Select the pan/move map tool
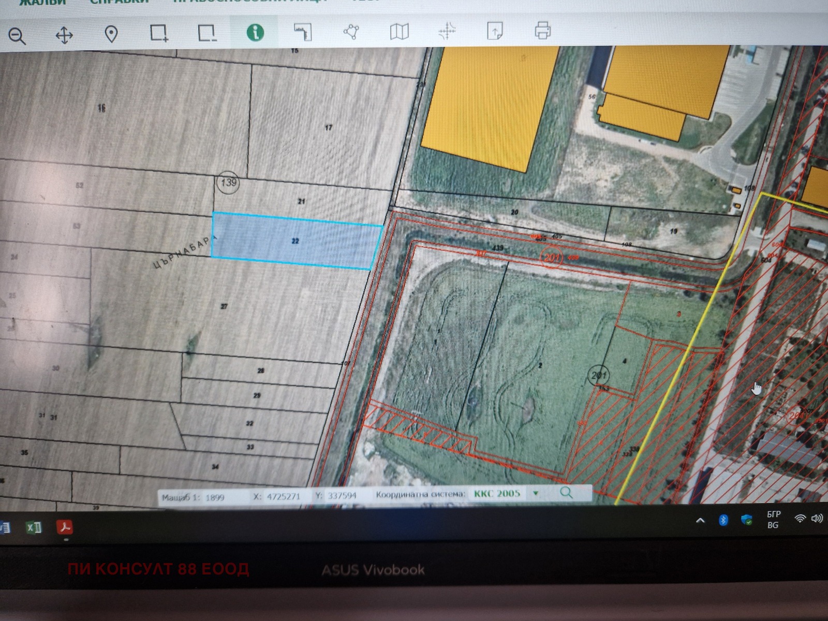The width and height of the screenshot is (828, 621). click(x=64, y=35)
